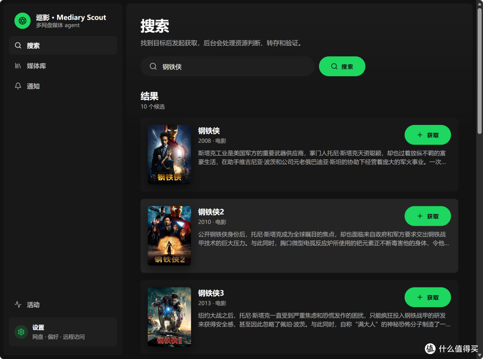Screen dimensions: 483x359
Task: Click 获取 for 钢铁侠 2008
Action: point(428,135)
